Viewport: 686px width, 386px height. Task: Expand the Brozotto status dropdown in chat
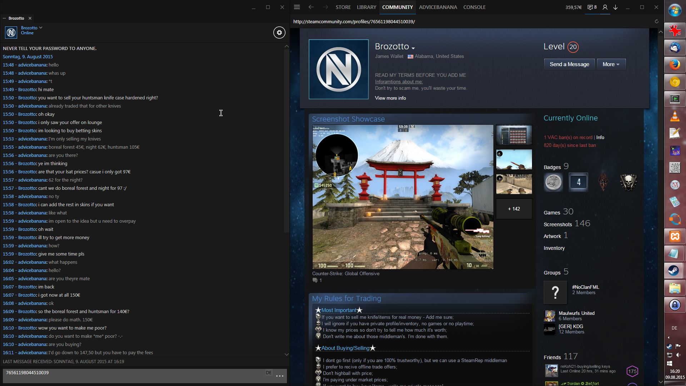pos(41,28)
